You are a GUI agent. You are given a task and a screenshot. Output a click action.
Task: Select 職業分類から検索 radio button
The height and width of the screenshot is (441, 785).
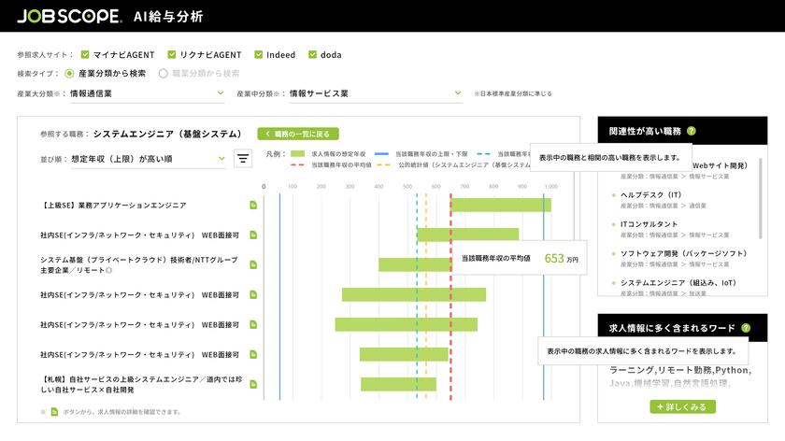(164, 74)
